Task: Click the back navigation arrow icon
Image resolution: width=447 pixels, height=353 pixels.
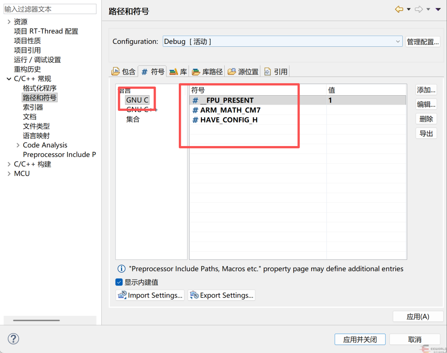Action: coord(399,10)
